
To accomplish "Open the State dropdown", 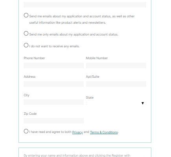I will tap(116, 103).
